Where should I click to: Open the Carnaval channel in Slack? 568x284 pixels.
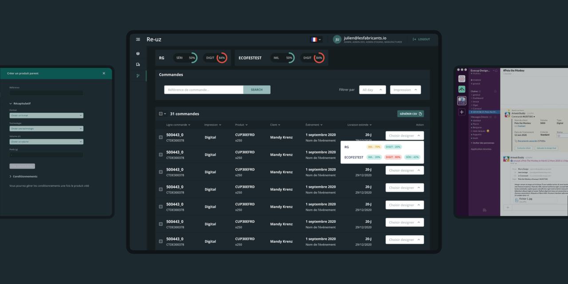pos(477,109)
